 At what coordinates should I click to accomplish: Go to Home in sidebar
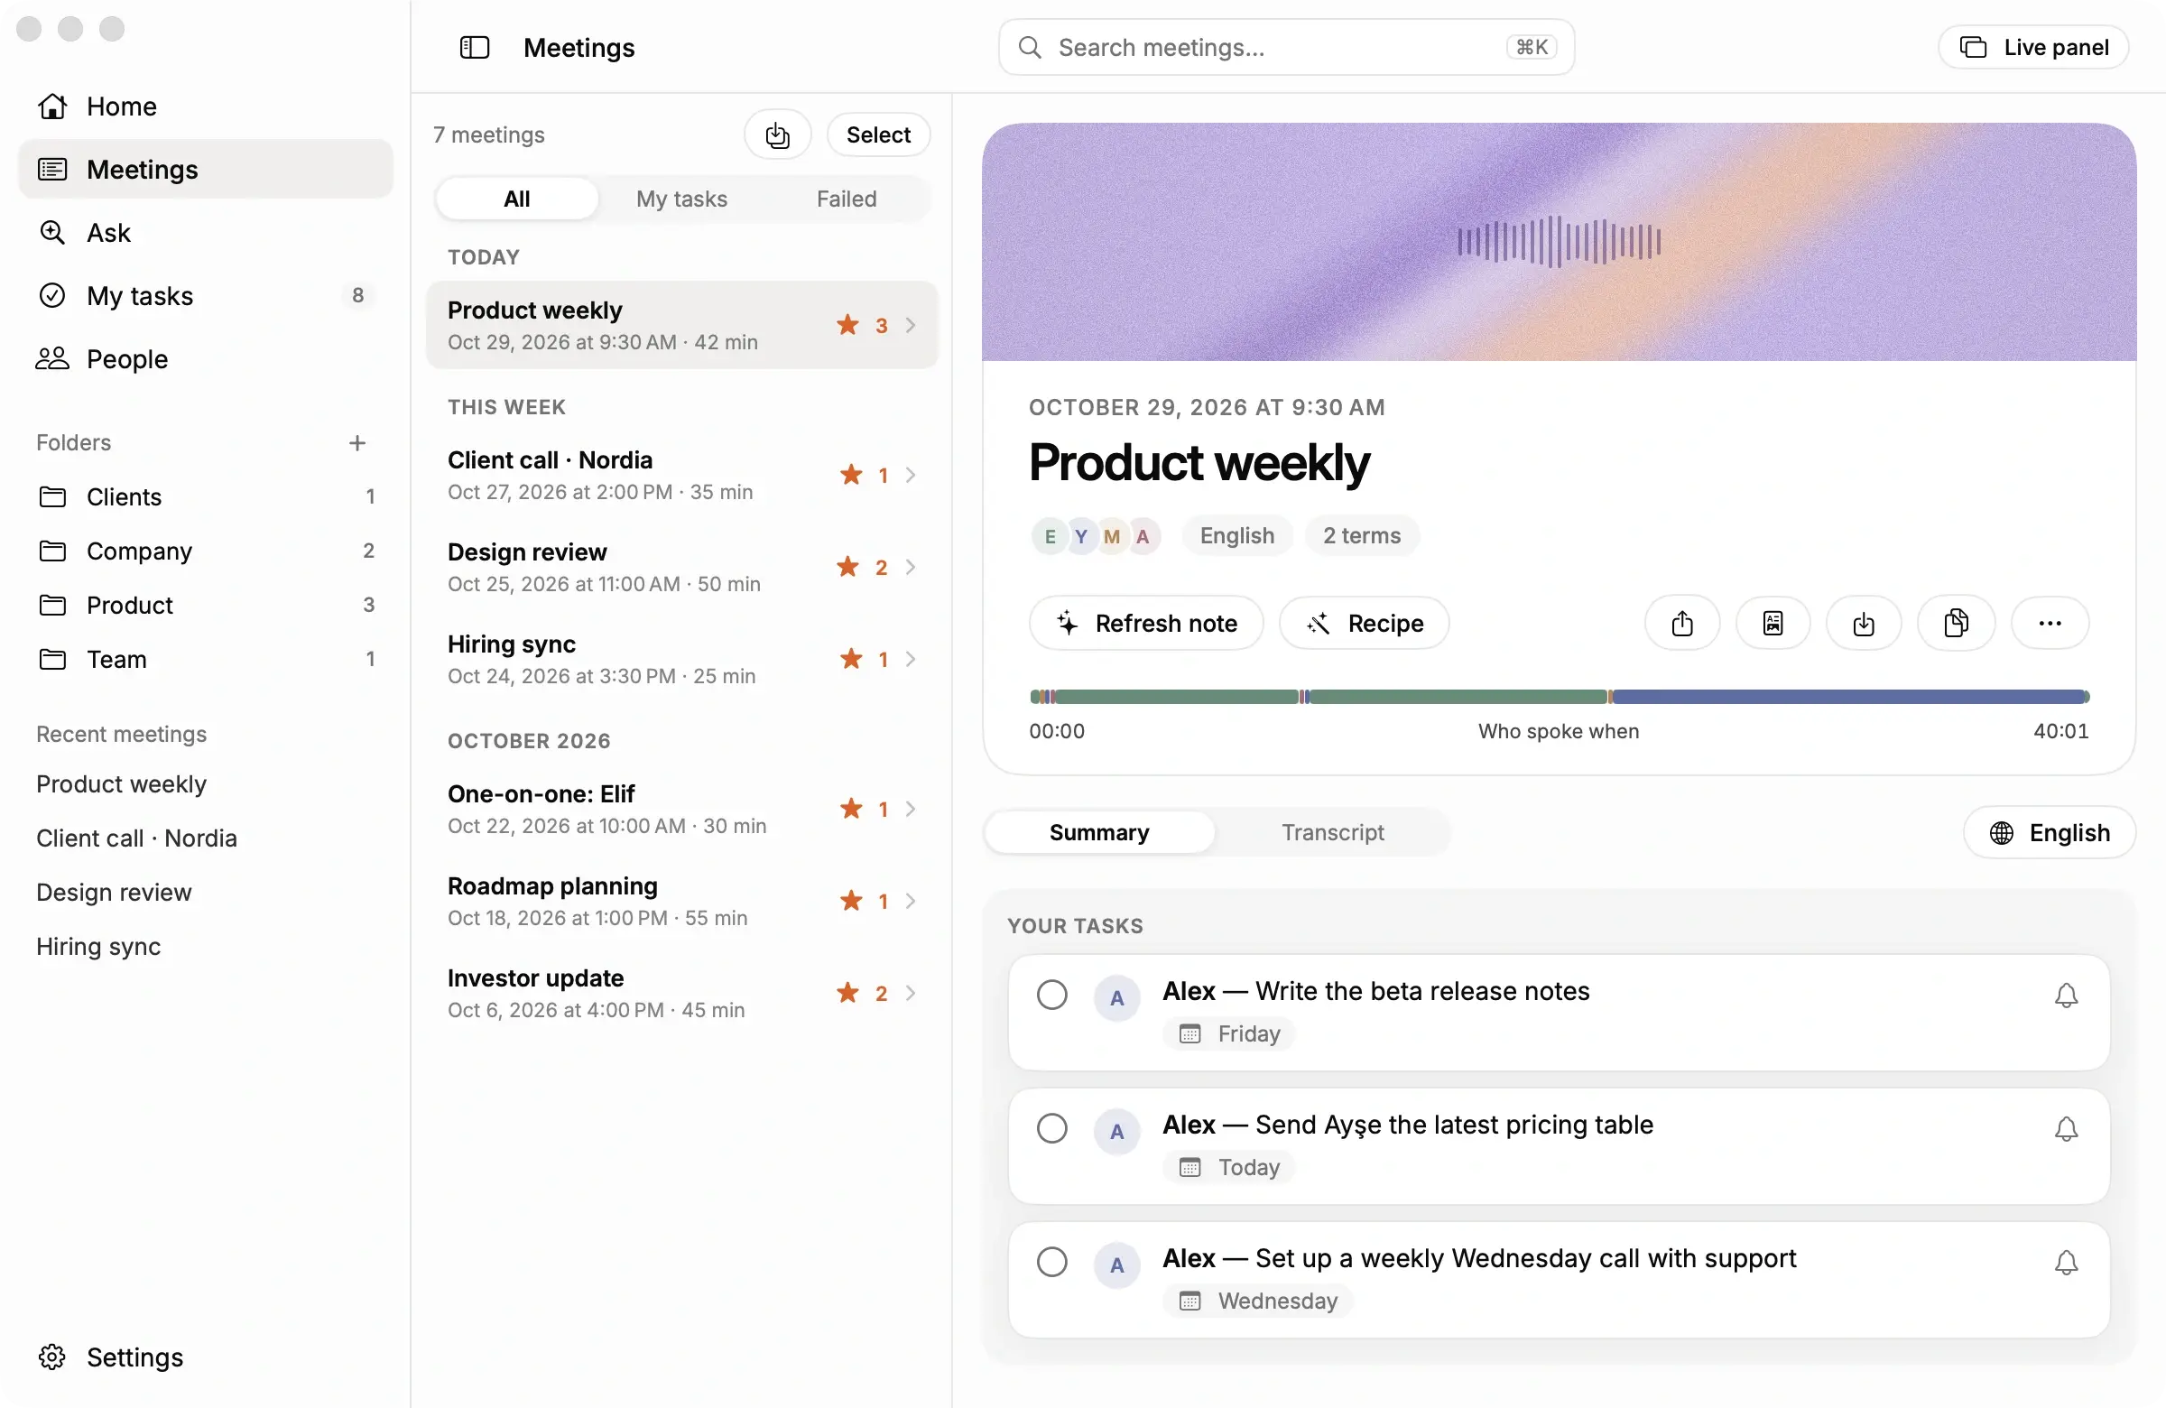[x=205, y=107]
